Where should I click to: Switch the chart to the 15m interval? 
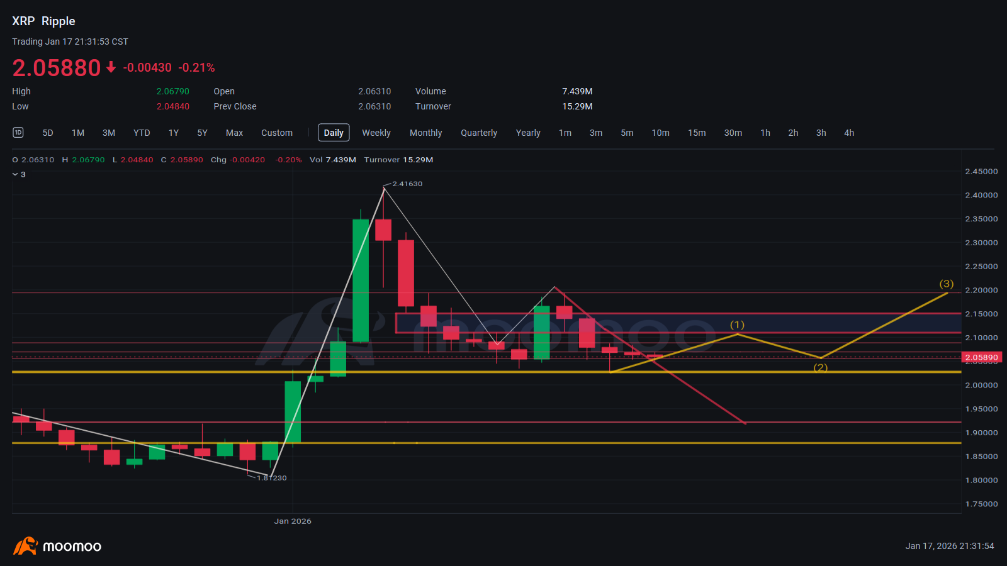pos(696,133)
